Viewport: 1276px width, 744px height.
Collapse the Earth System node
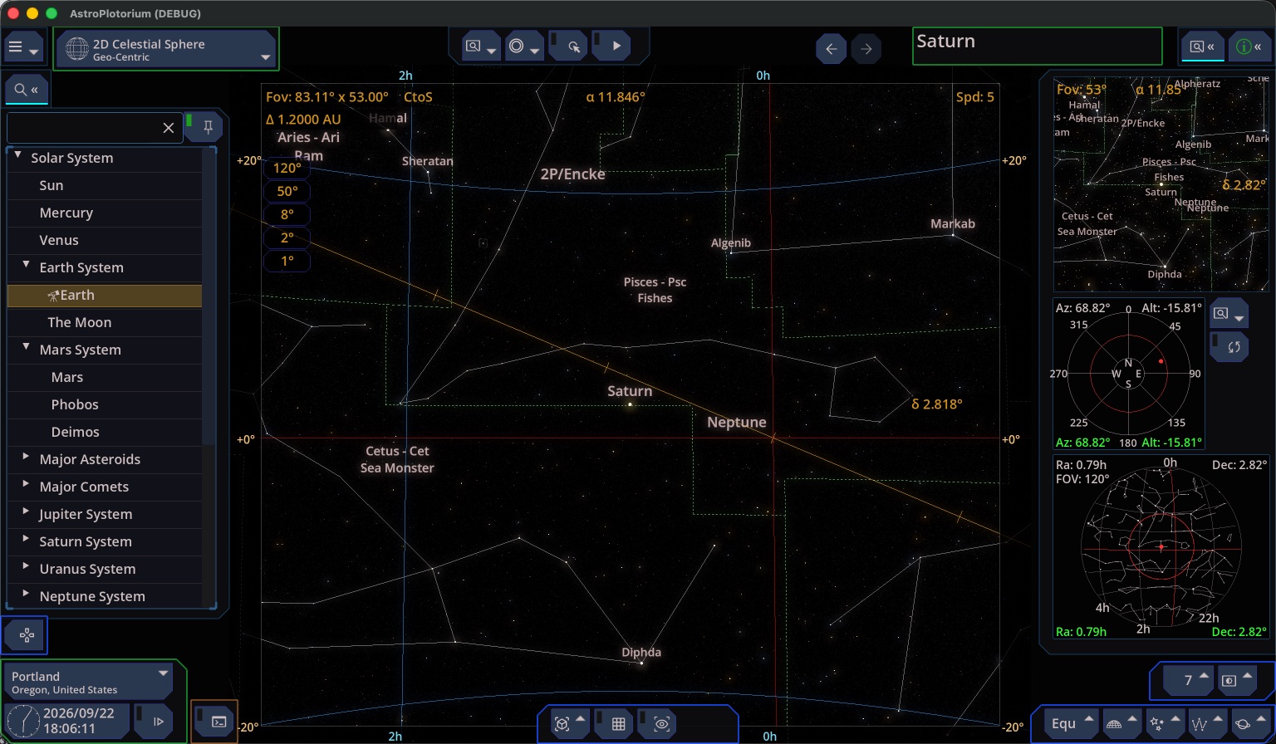tap(26, 265)
